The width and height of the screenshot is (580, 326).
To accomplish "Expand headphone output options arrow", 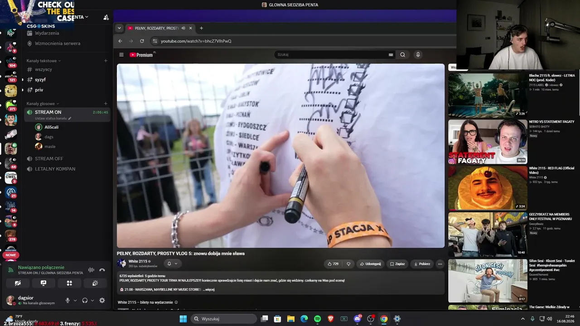I will 92,300.
